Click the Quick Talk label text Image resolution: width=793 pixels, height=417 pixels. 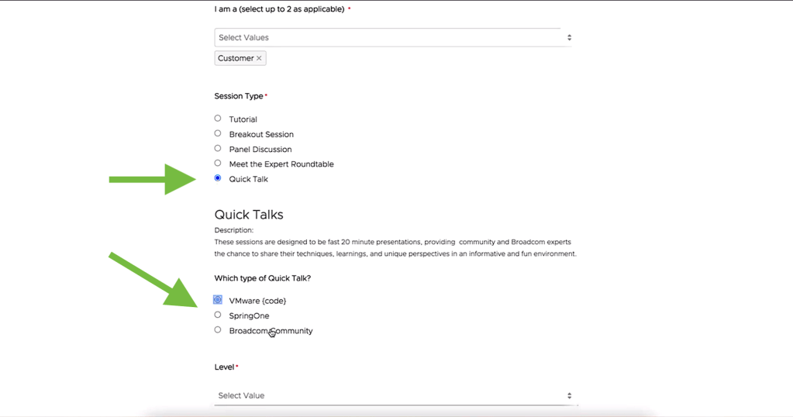point(248,179)
